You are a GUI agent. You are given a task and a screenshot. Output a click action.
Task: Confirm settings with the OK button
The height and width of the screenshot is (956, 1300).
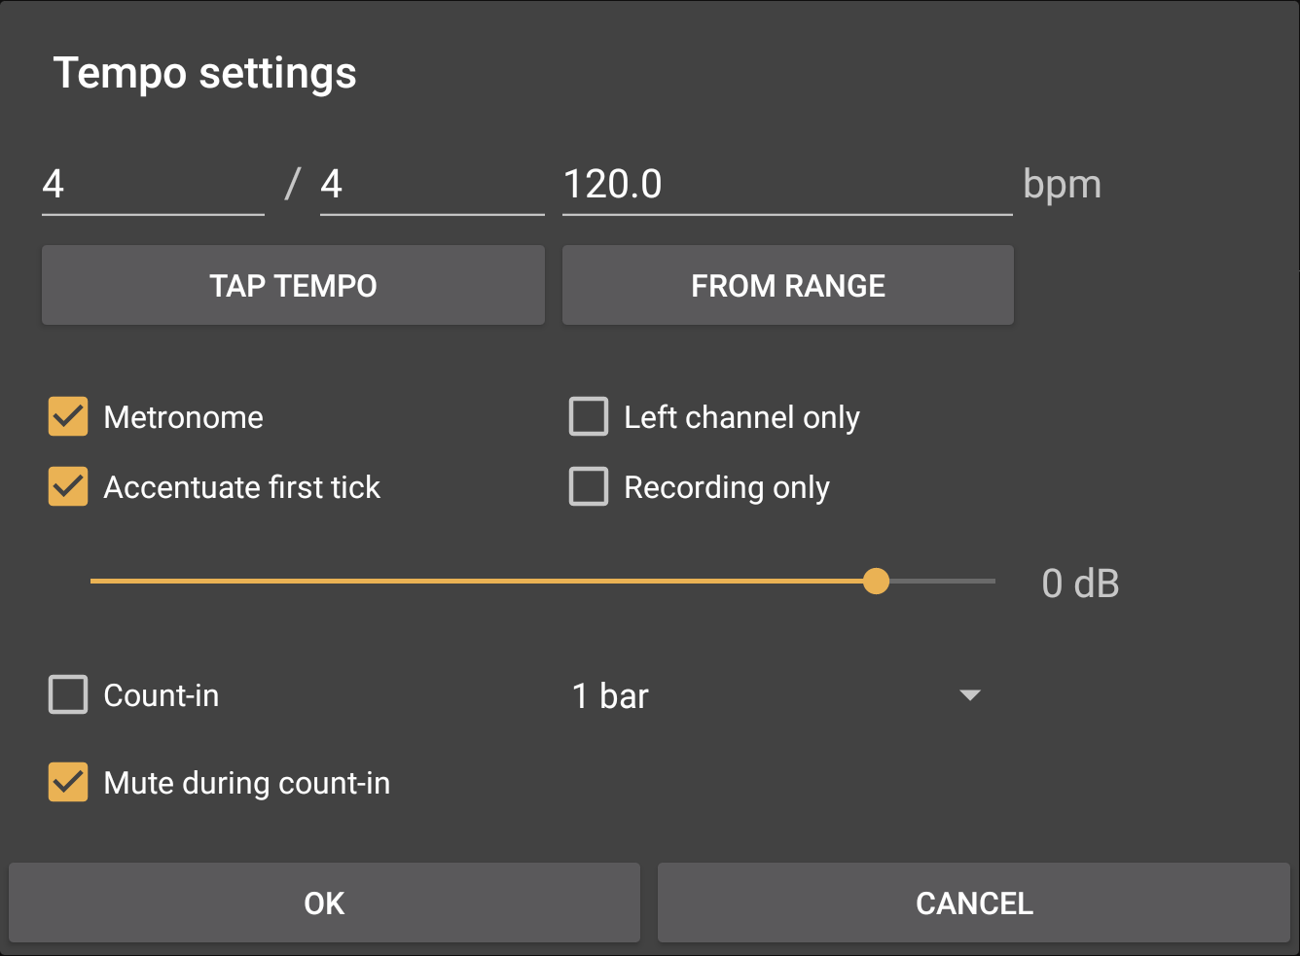(324, 903)
